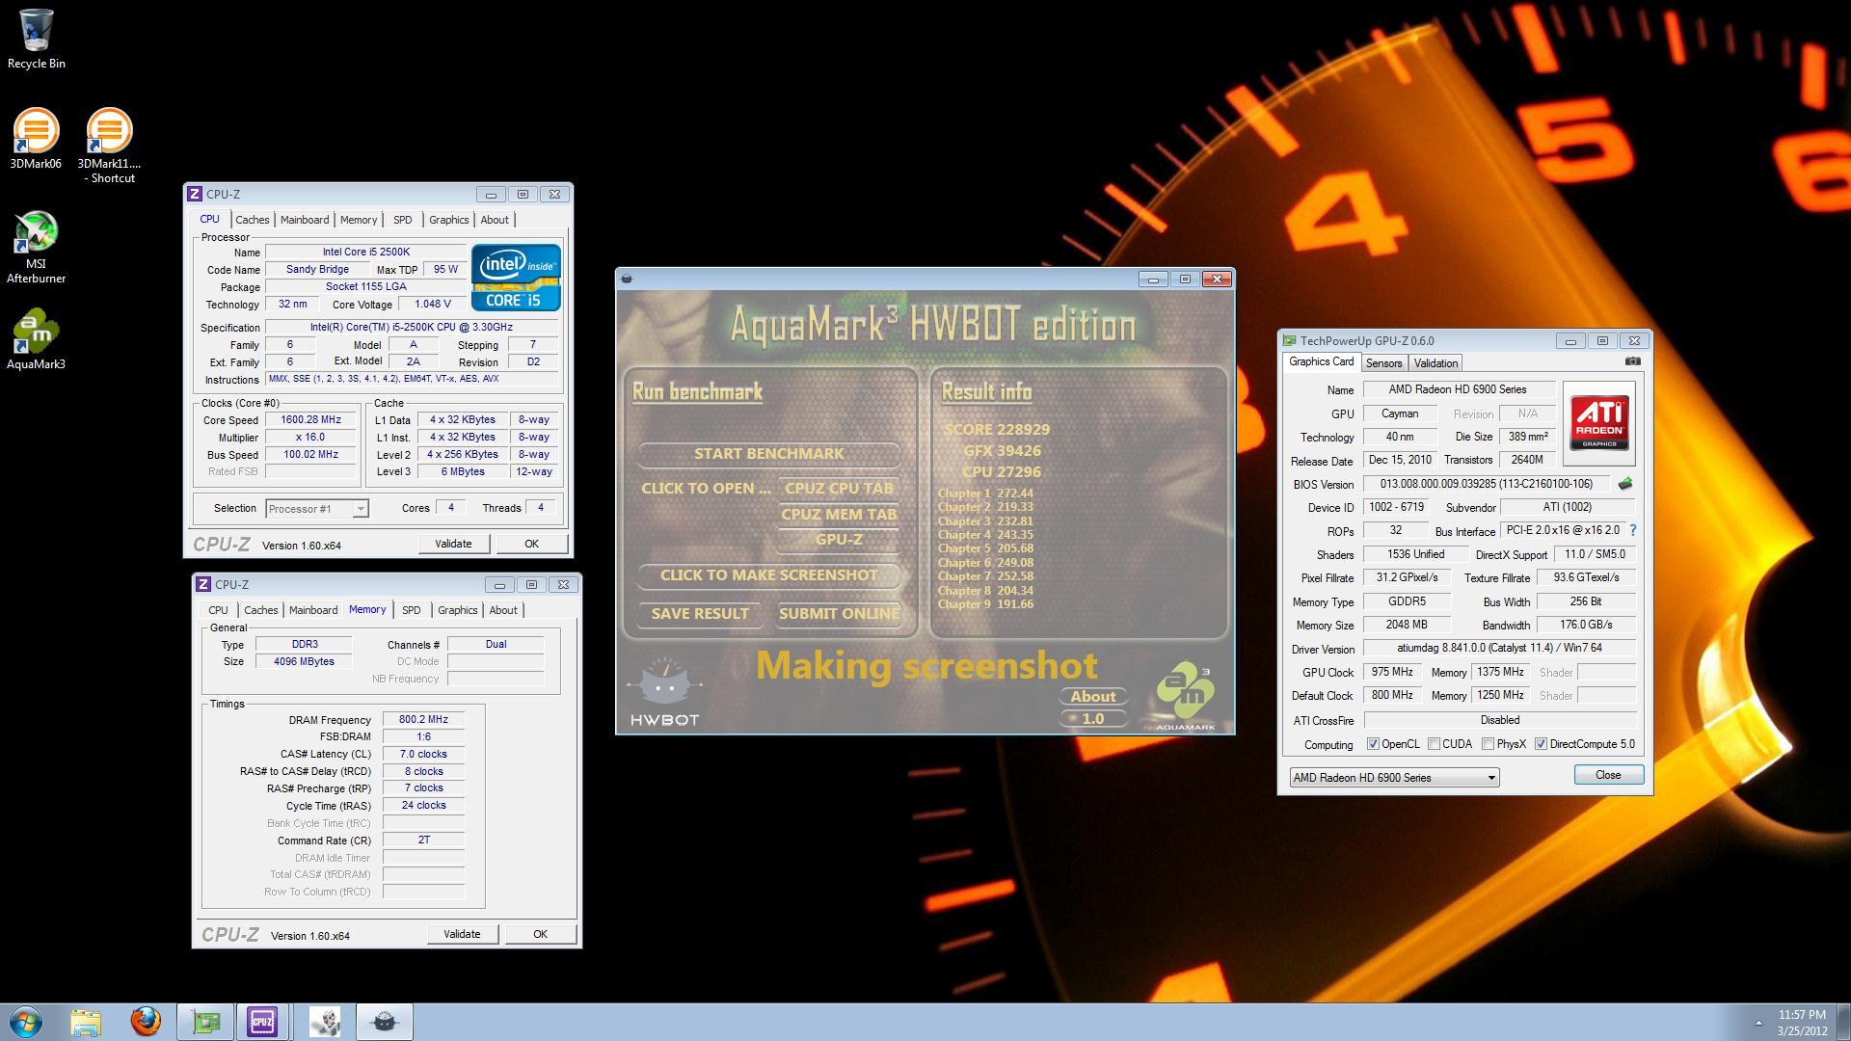
Task: Click the AquaMark window title bar icon
Action: click(x=627, y=279)
